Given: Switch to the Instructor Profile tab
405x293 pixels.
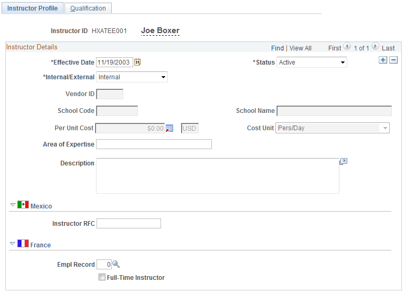Looking at the screenshot, I should (x=33, y=8).
